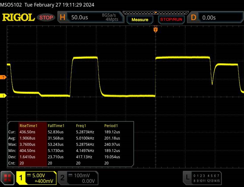Select the highlighted RiseTime1 measurement column

(32, 144)
